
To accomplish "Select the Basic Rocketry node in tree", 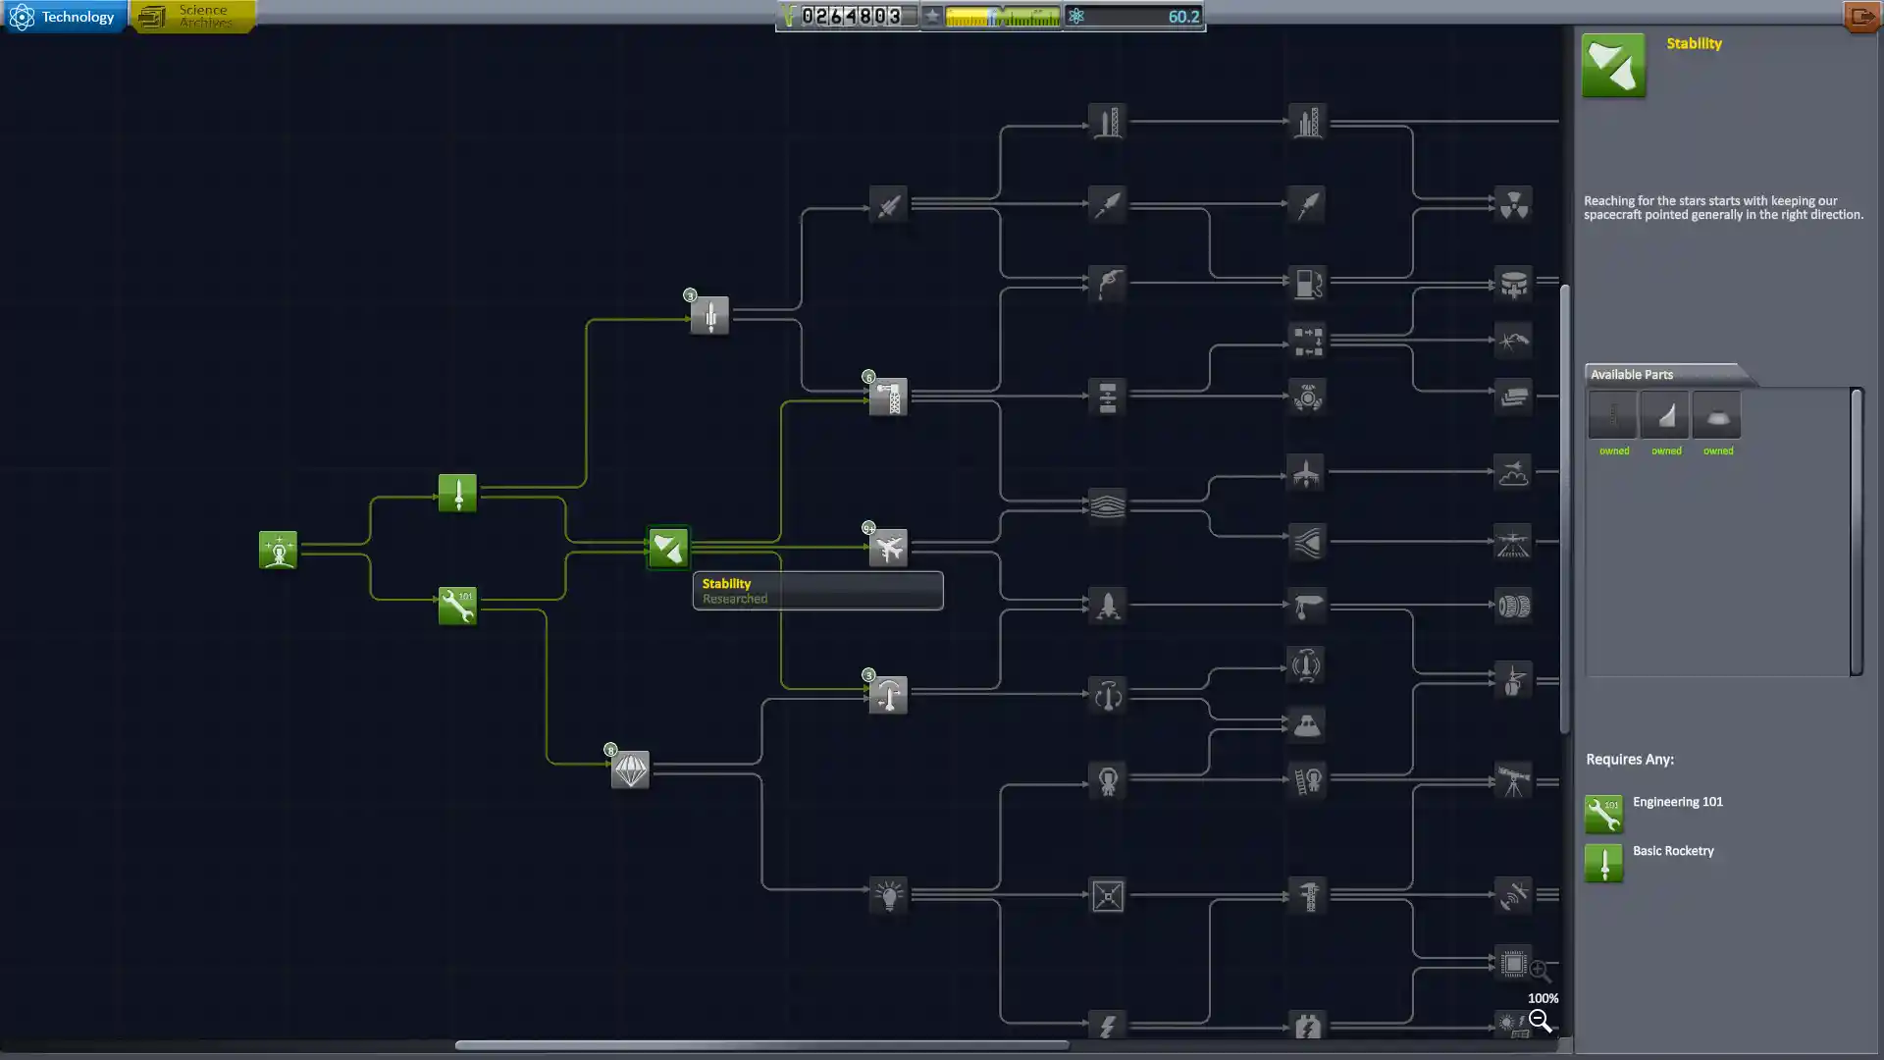I will tap(457, 493).
